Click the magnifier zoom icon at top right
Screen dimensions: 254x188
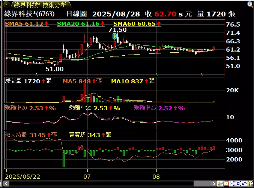(x=250, y=4)
